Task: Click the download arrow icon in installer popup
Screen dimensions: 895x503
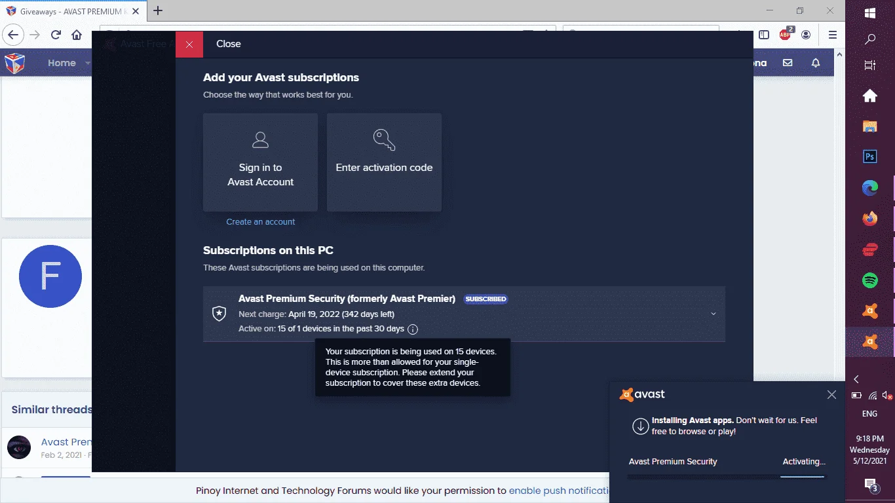Action: pyautogui.click(x=640, y=426)
